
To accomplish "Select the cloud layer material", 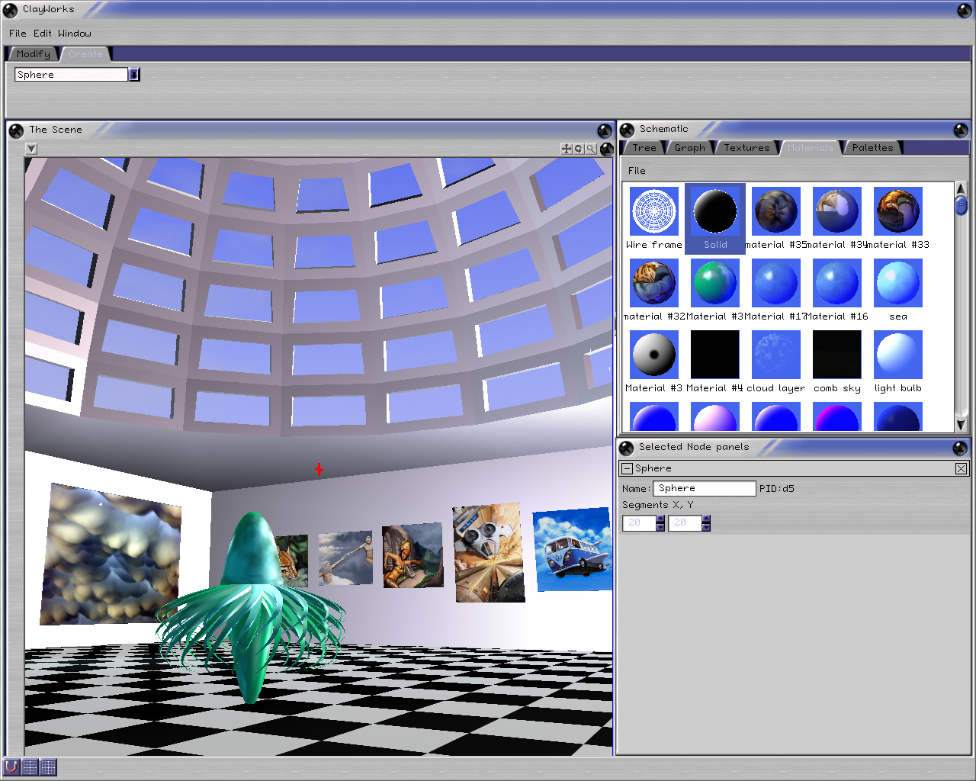I will click(x=775, y=355).
